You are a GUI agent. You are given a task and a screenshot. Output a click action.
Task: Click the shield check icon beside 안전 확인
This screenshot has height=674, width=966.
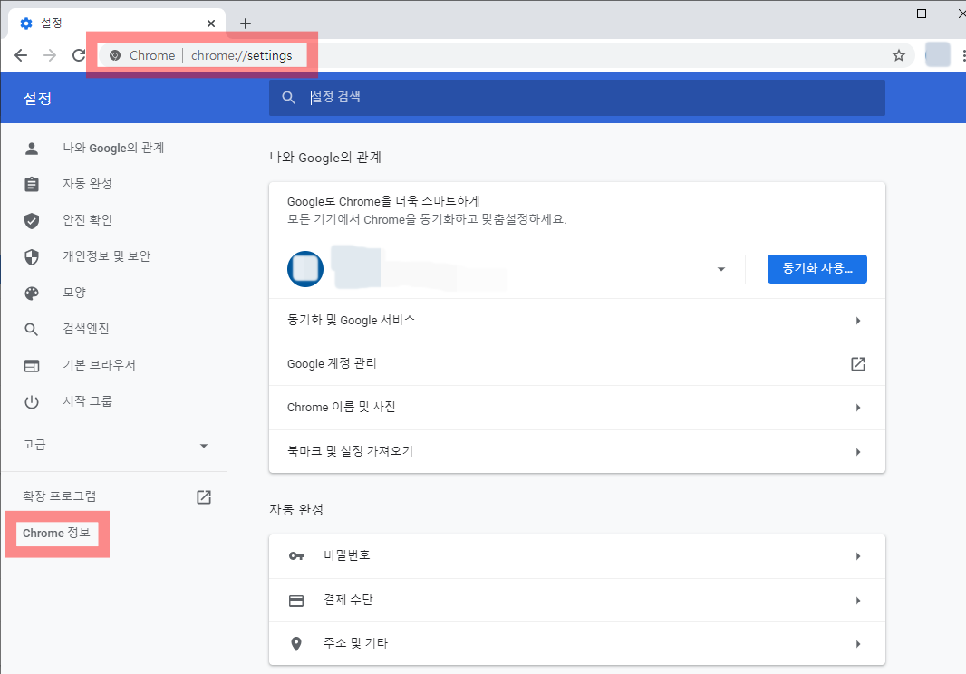(32, 220)
